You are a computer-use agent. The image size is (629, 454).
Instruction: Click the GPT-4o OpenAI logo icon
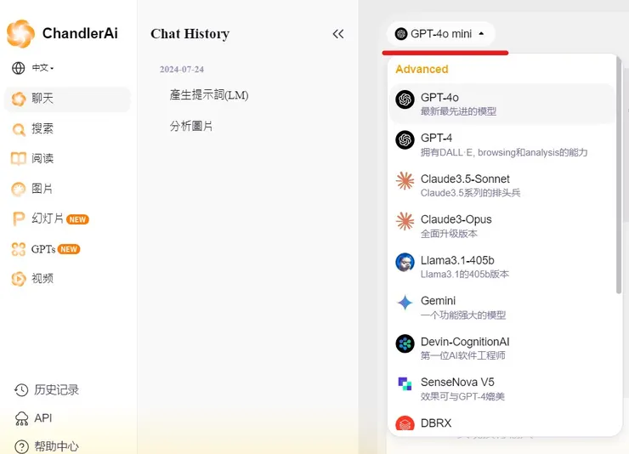click(x=405, y=99)
